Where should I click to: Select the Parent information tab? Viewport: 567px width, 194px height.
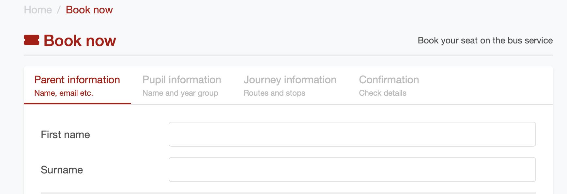(77, 80)
